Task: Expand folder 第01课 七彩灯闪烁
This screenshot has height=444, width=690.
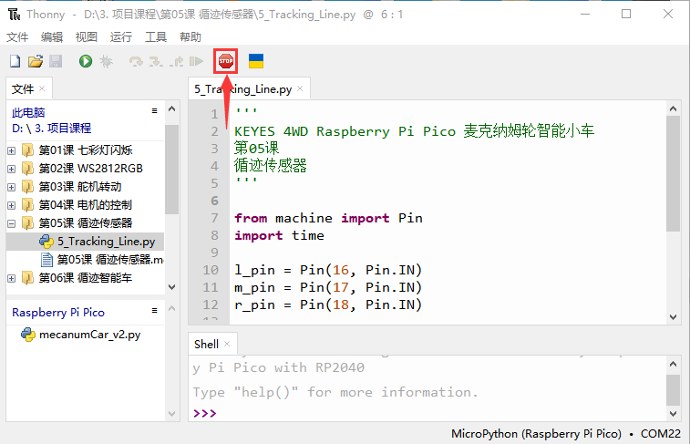Action: [x=12, y=151]
